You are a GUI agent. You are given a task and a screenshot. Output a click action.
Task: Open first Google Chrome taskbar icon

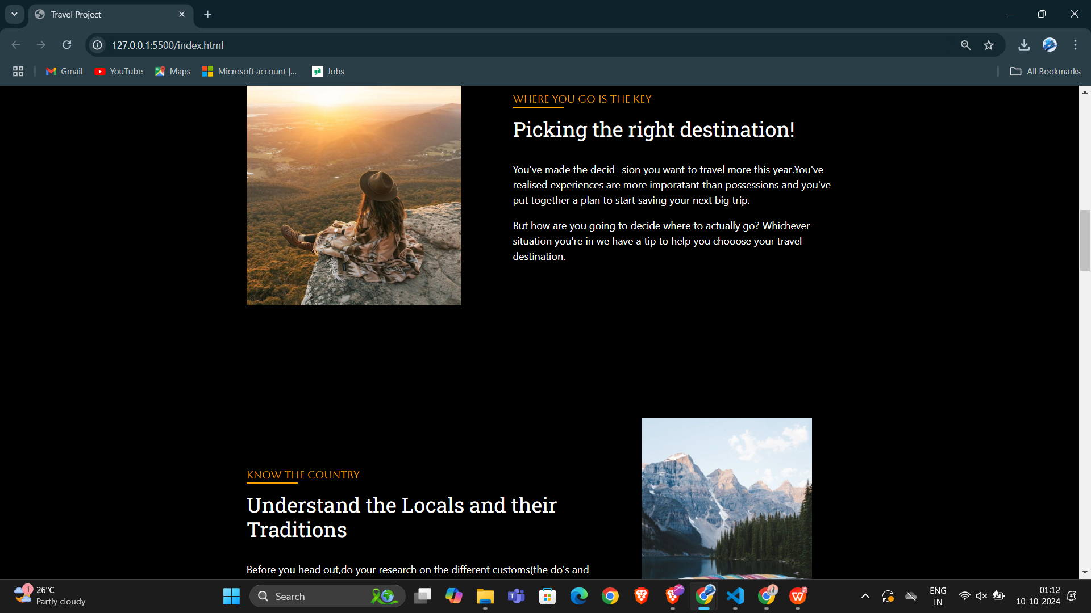[x=610, y=596]
